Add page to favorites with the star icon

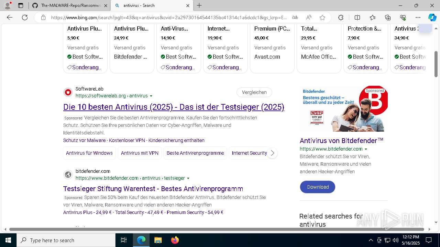click(x=322, y=17)
